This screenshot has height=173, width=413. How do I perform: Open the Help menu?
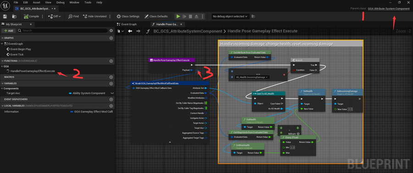[x=99, y=2]
